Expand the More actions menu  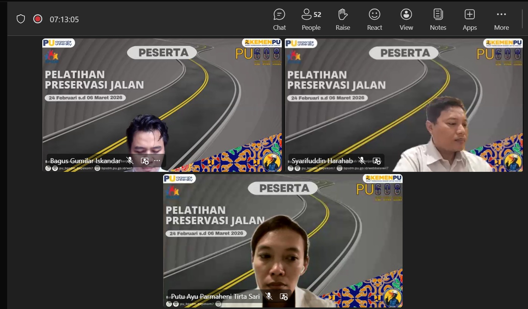click(x=501, y=20)
